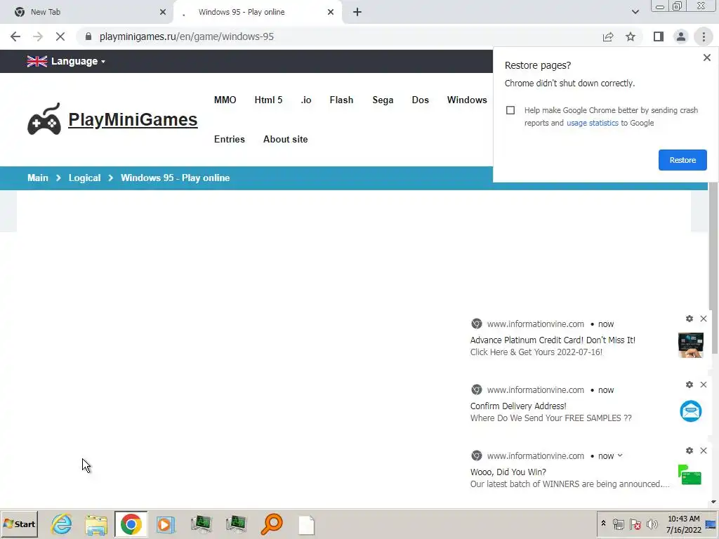Click the address bar URL

(x=187, y=36)
